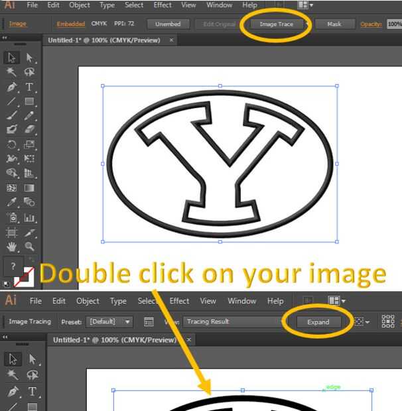
Task: Open the Help menu in lower window
Action: tap(275, 301)
